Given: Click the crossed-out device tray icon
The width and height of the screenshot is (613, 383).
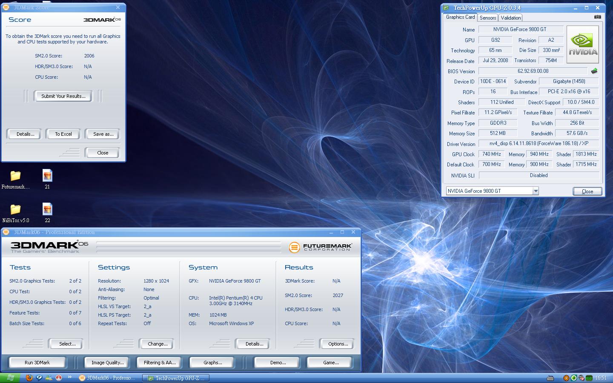Looking at the screenshot, I should (581, 378).
